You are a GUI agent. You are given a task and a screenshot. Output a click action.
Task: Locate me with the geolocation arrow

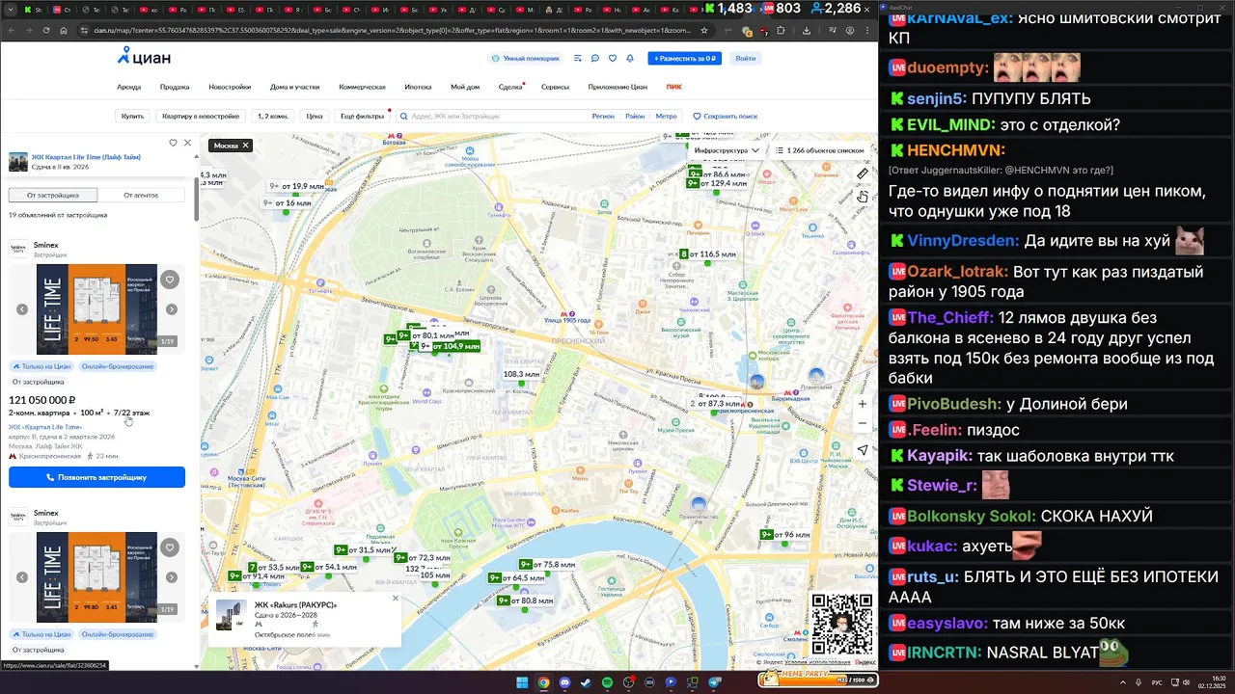coord(862,450)
